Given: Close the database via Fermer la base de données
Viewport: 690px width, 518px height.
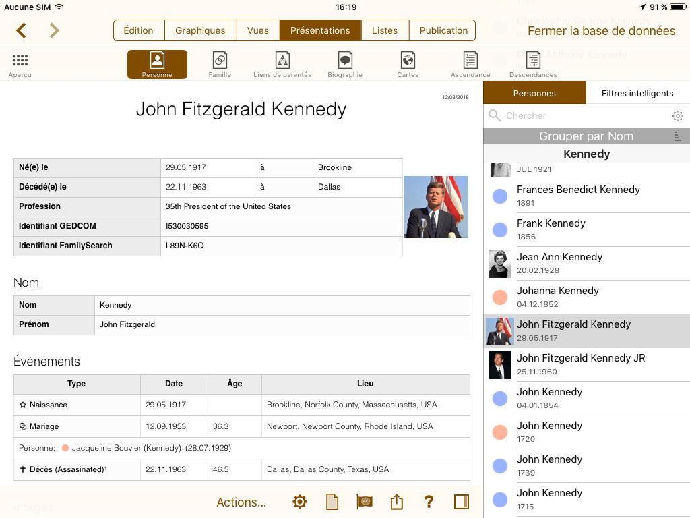Looking at the screenshot, I should (x=601, y=31).
